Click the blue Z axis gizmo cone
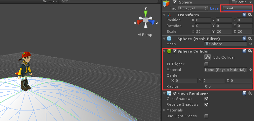 point(151,22)
